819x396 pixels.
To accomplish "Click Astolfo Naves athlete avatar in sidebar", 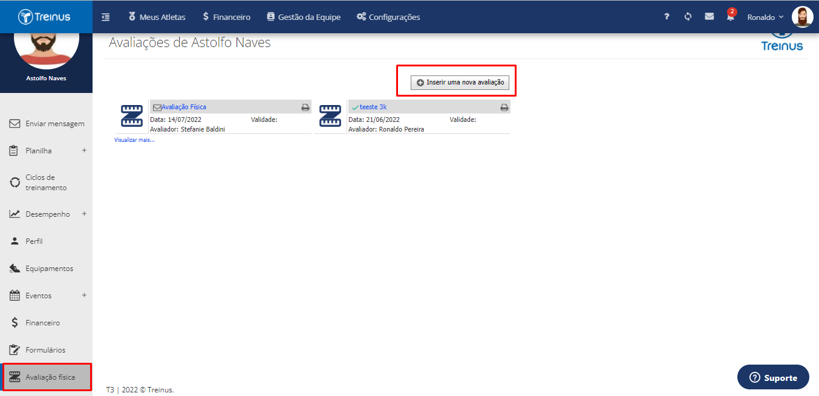I will pyautogui.click(x=47, y=51).
